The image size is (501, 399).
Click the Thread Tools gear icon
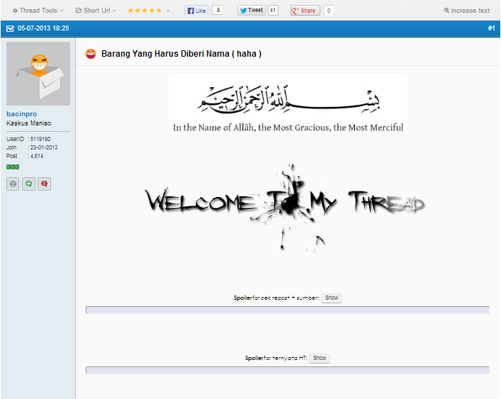15,11
